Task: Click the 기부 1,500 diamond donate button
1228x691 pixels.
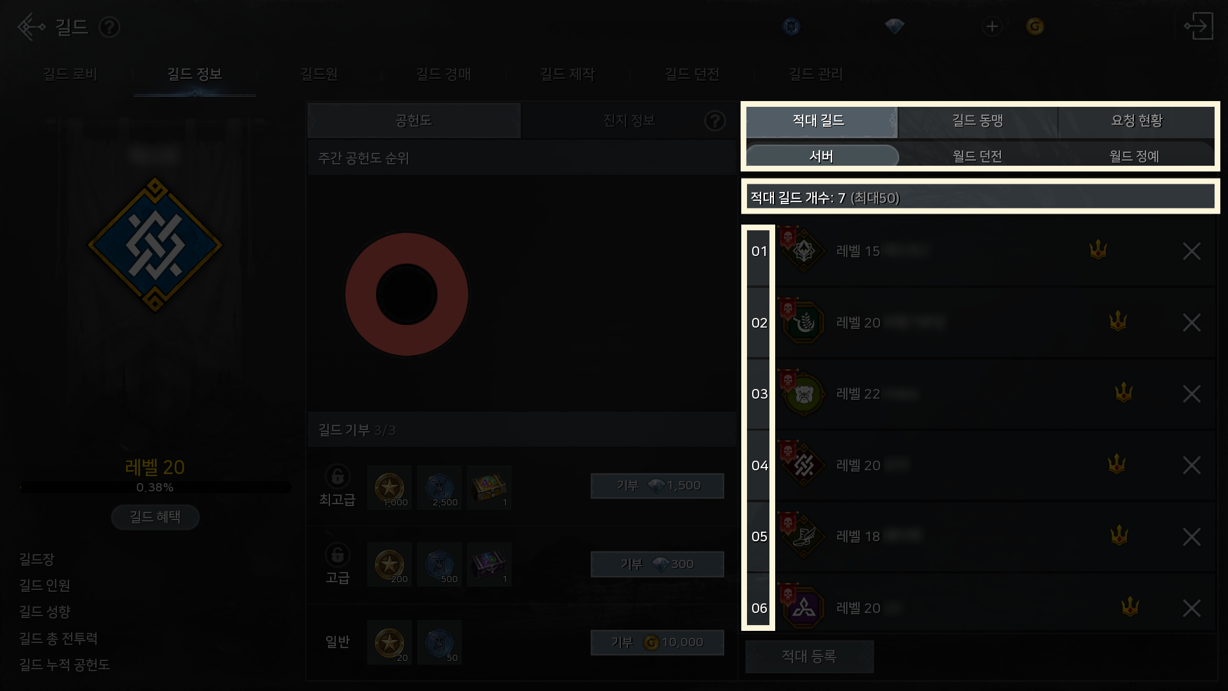Action: click(x=657, y=486)
